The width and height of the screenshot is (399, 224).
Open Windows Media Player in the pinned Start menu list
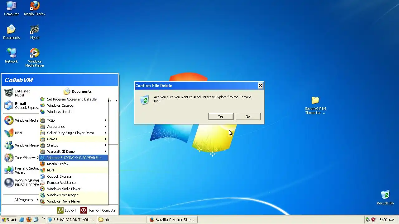[21, 120]
